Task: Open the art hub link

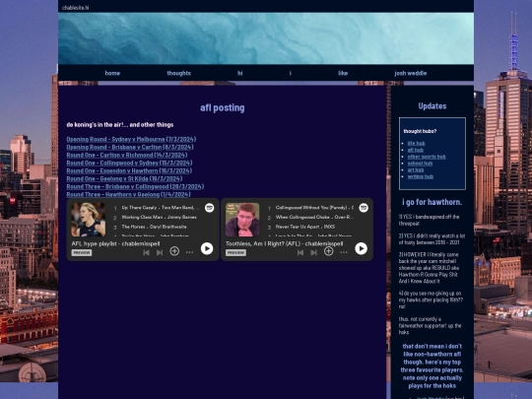Action: 416,169
